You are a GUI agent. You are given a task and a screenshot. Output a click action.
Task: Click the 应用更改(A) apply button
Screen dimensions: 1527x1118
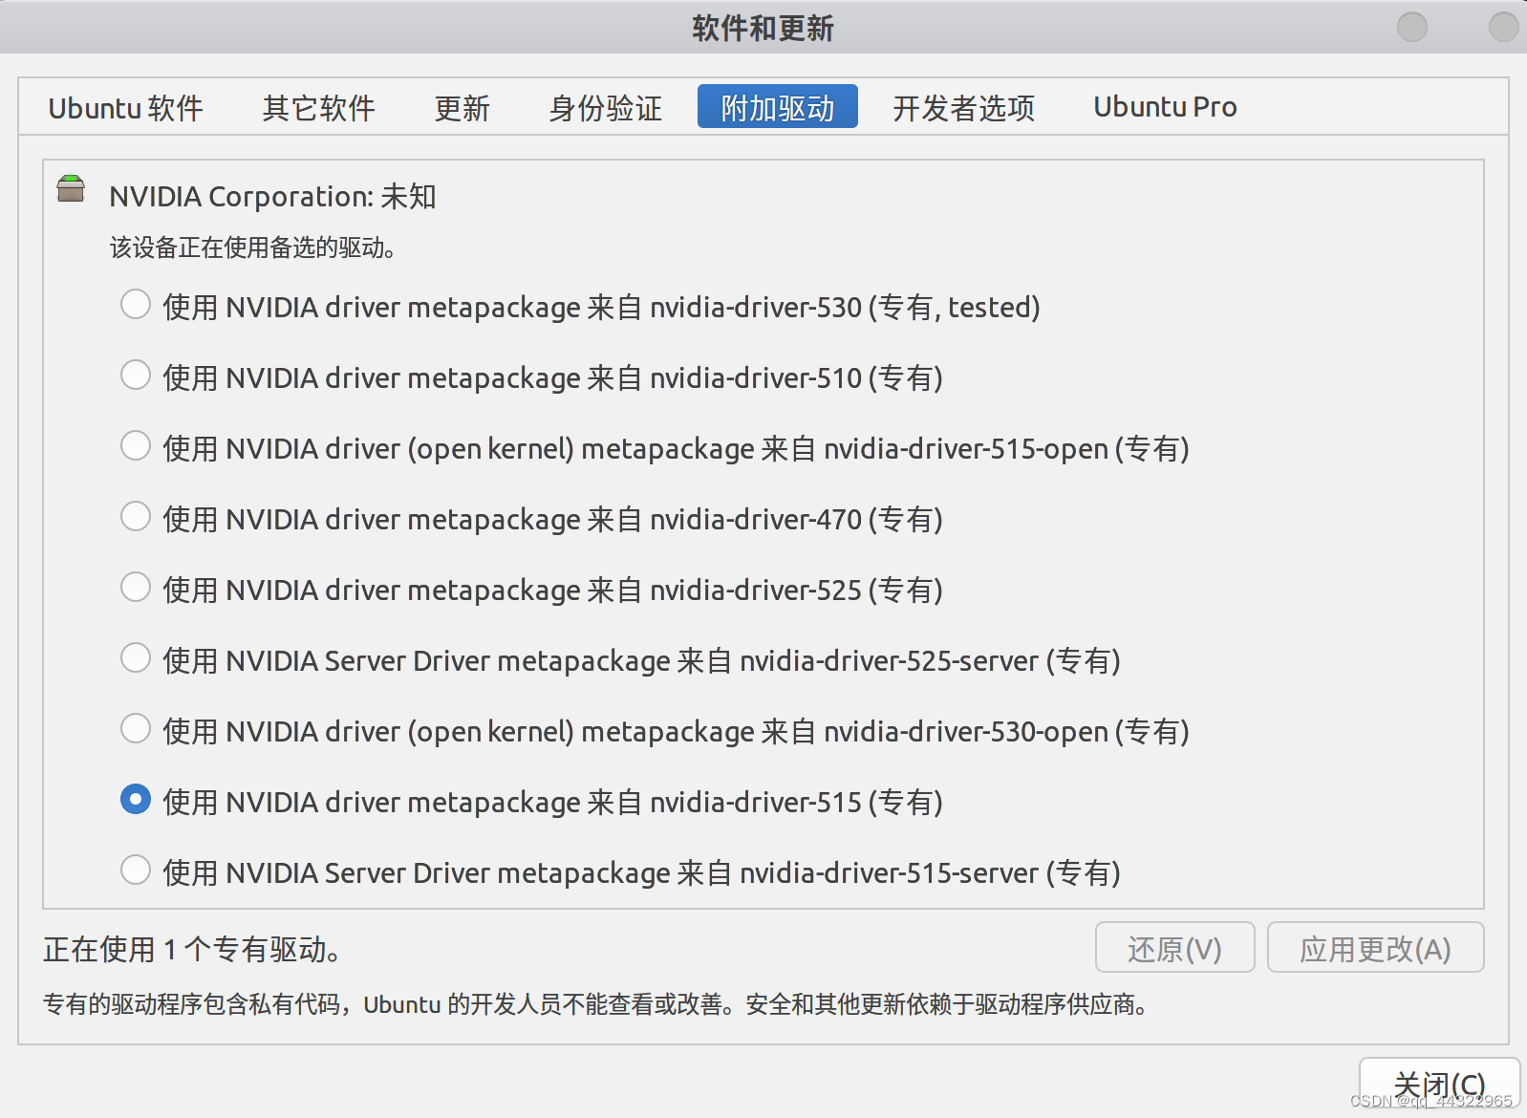1375,948
